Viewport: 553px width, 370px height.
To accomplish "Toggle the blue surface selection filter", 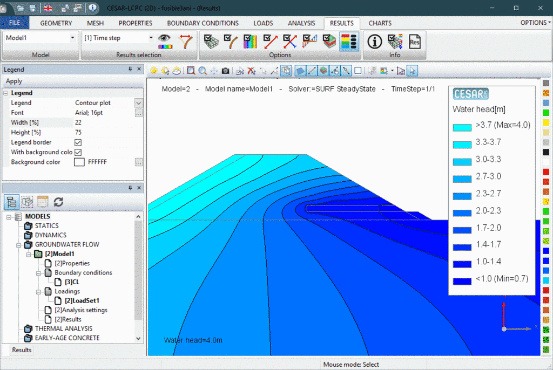I will (300, 71).
